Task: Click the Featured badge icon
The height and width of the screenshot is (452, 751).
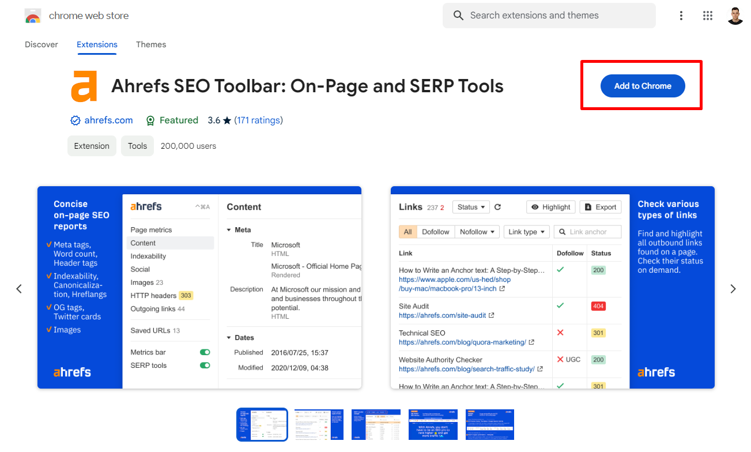Action: click(150, 120)
